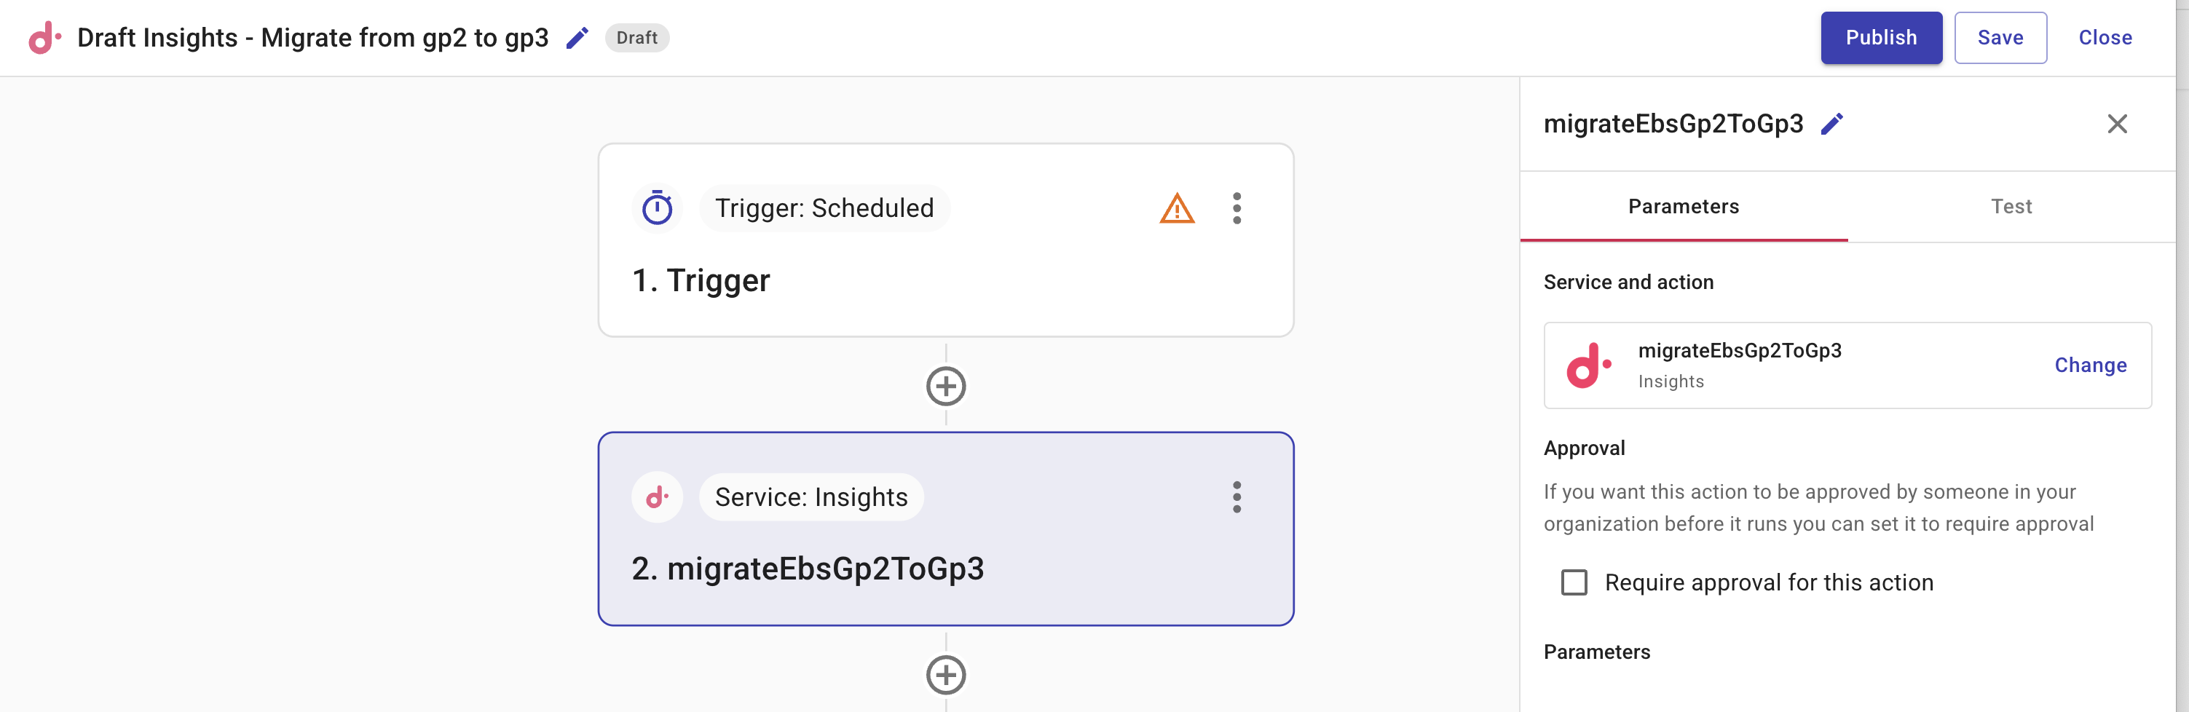Close the migrateEbsGp2ToGp3 side panel
Image resolution: width=2189 pixels, height=712 pixels.
point(2117,124)
